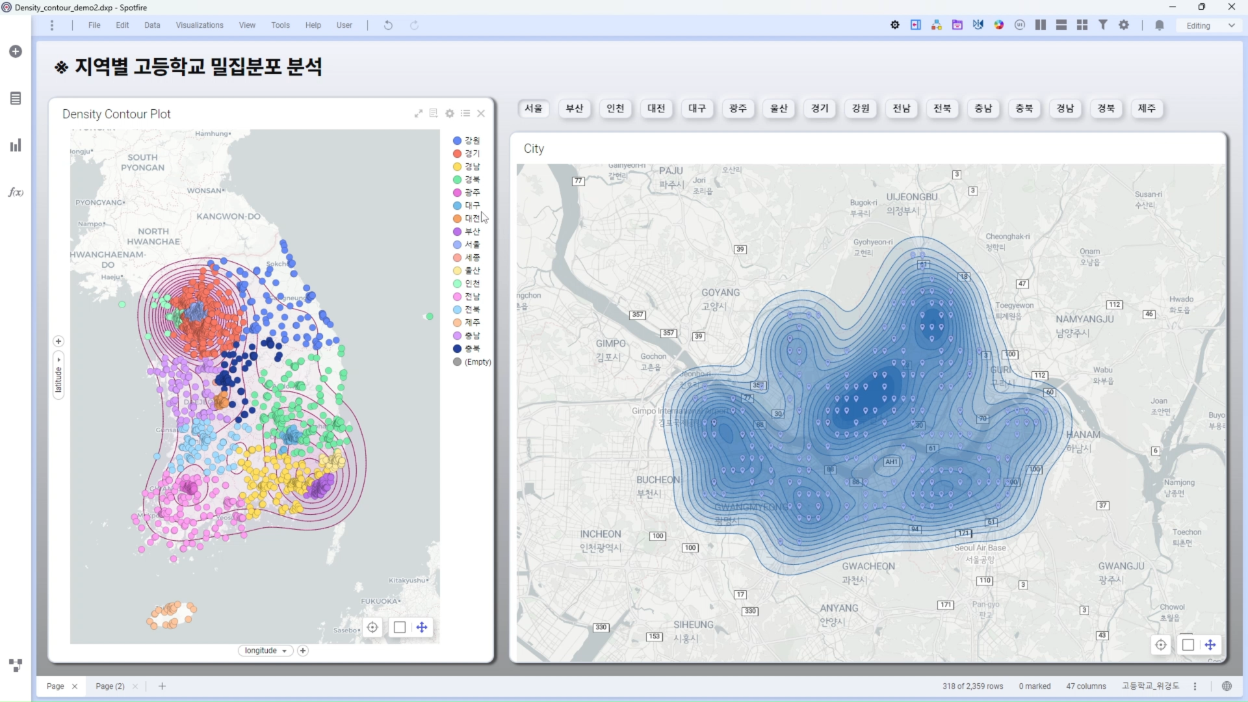Click locate crosshair on Density Contour map
The height and width of the screenshot is (702, 1248).
pyautogui.click(x=372, y=627)
